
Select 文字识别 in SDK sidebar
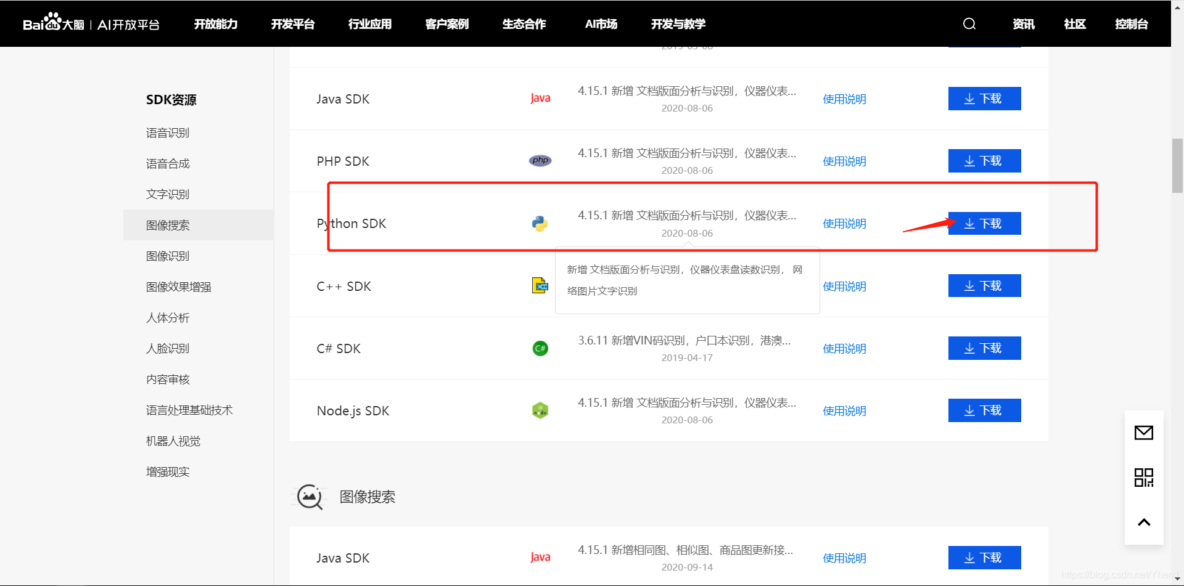point(168,195)
